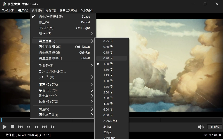Set playback speed to 0.50 倍
The width and height of the screenshot is (223, 139).
pyautogui.click(x=112, y=47)
